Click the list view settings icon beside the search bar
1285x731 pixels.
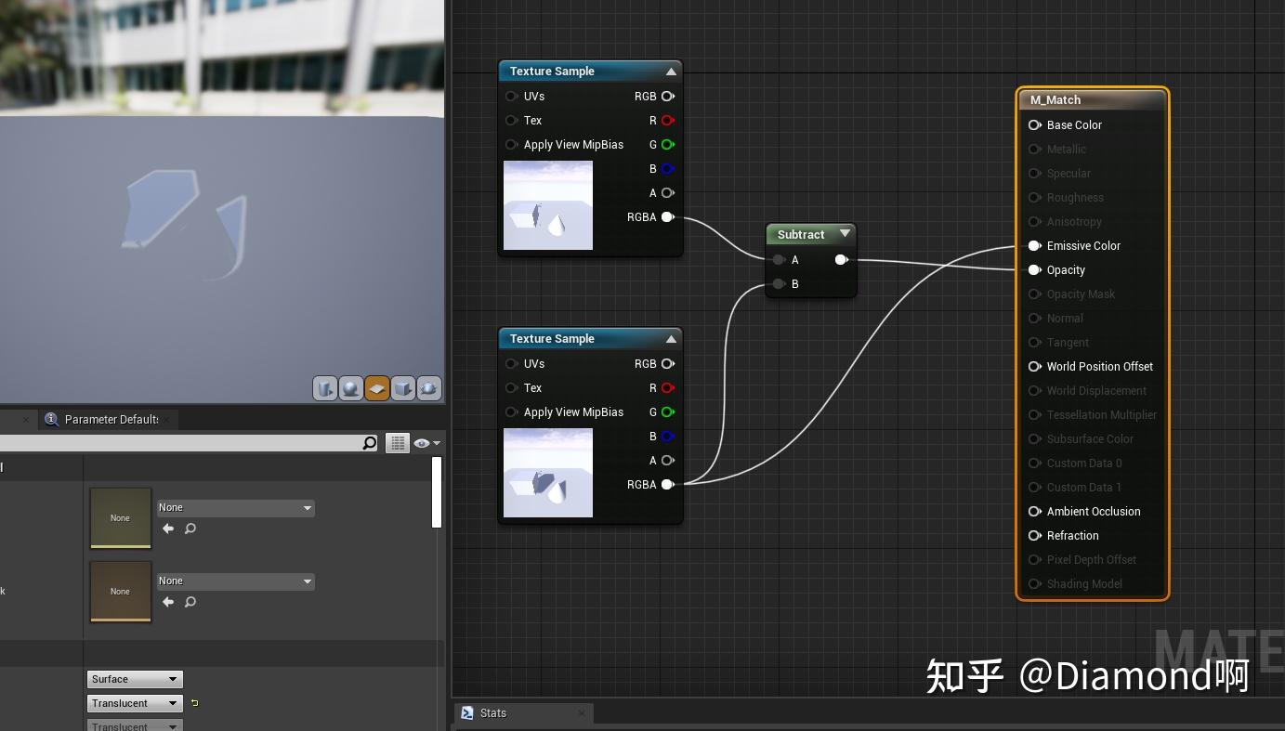[397, 443]
